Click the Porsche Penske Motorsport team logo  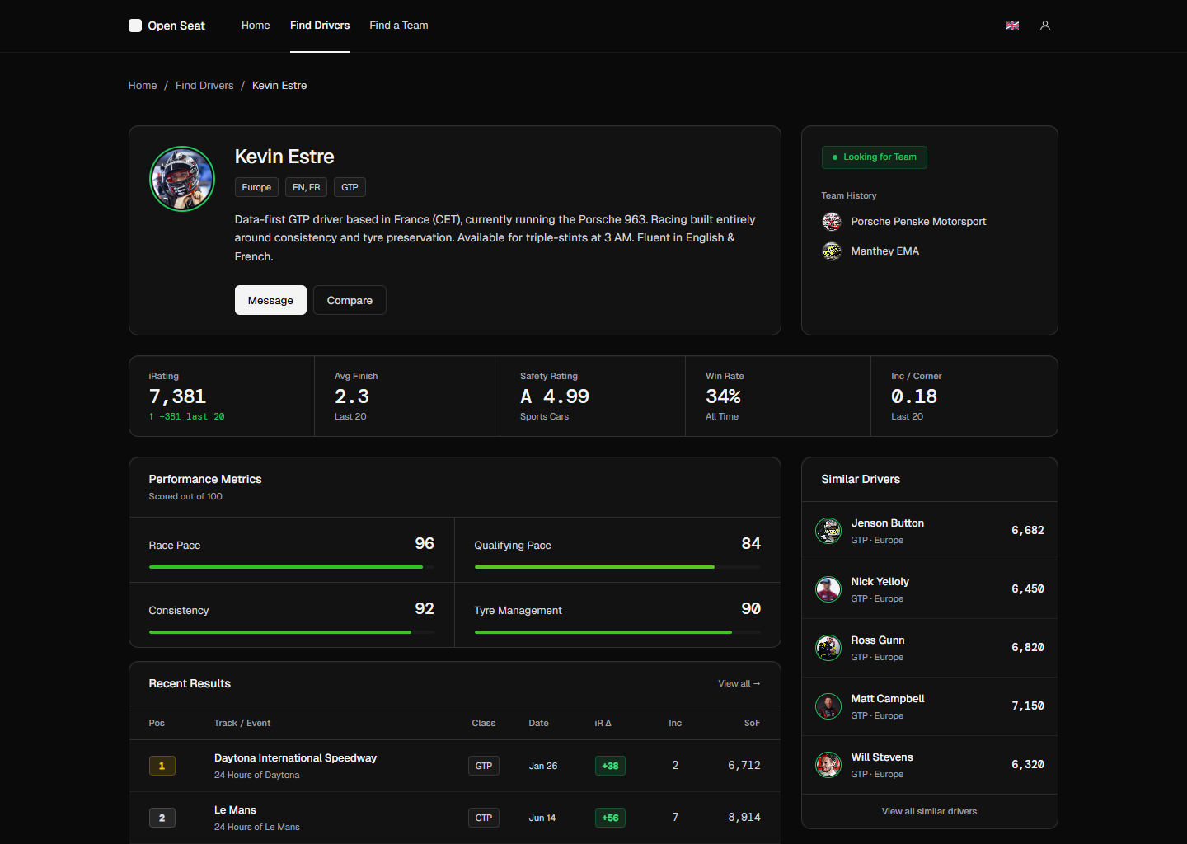click(x=832, y=221)
